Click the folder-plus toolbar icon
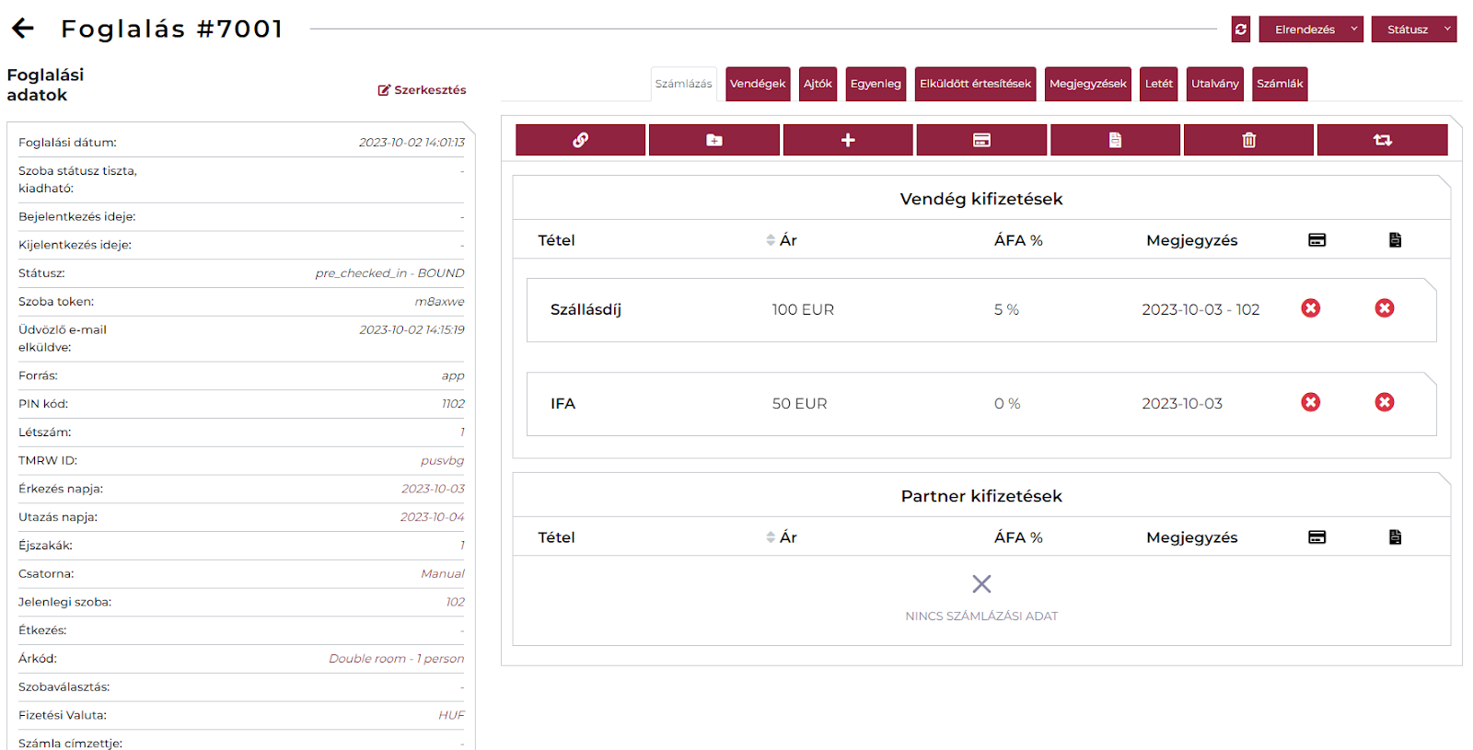The image size is (1473, 750). 713,140
